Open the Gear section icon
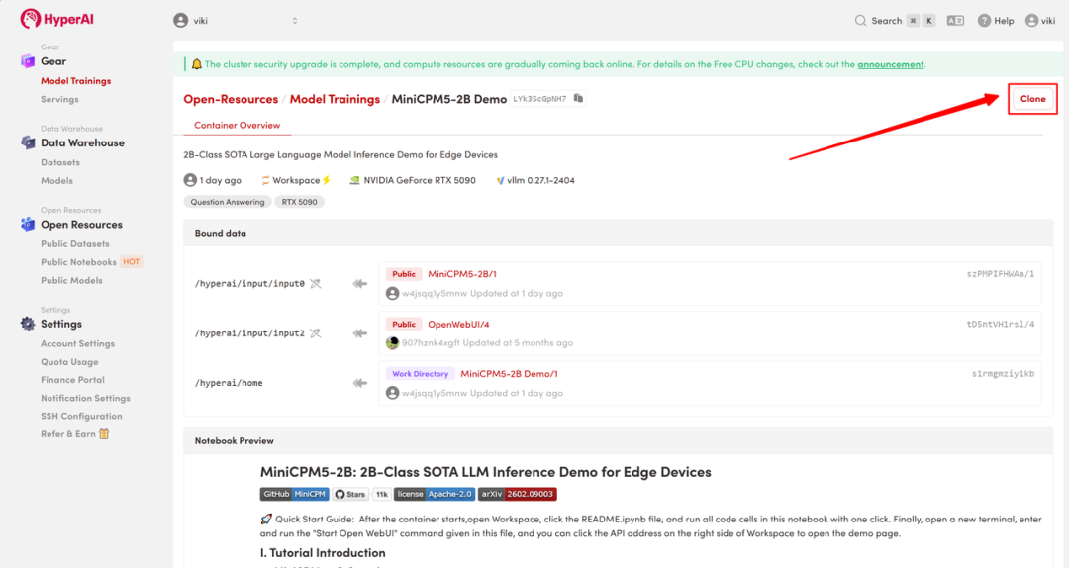The width and height of the screenshot is (1069, 568). [x=28, y=61]
